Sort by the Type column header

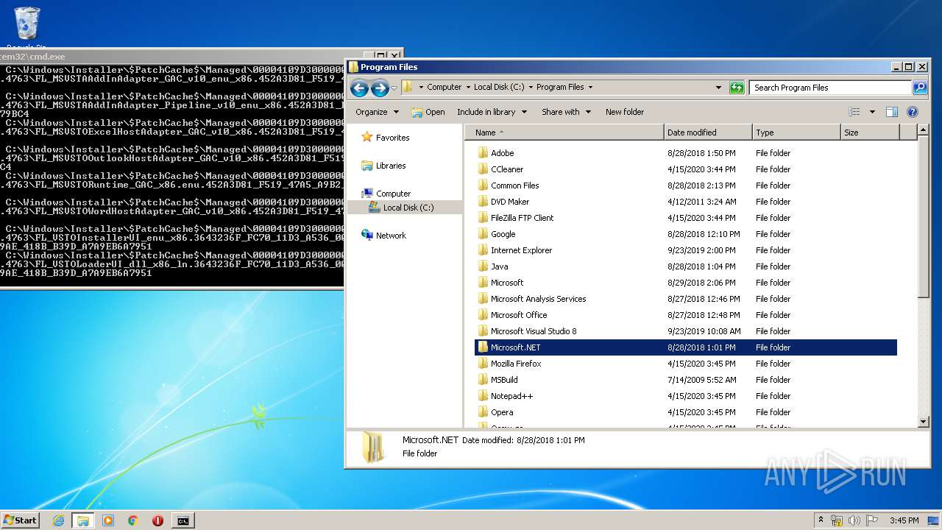pos(796,132)
